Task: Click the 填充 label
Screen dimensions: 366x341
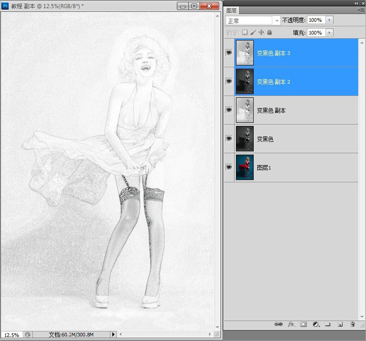Action: click(x=299, y=33)
